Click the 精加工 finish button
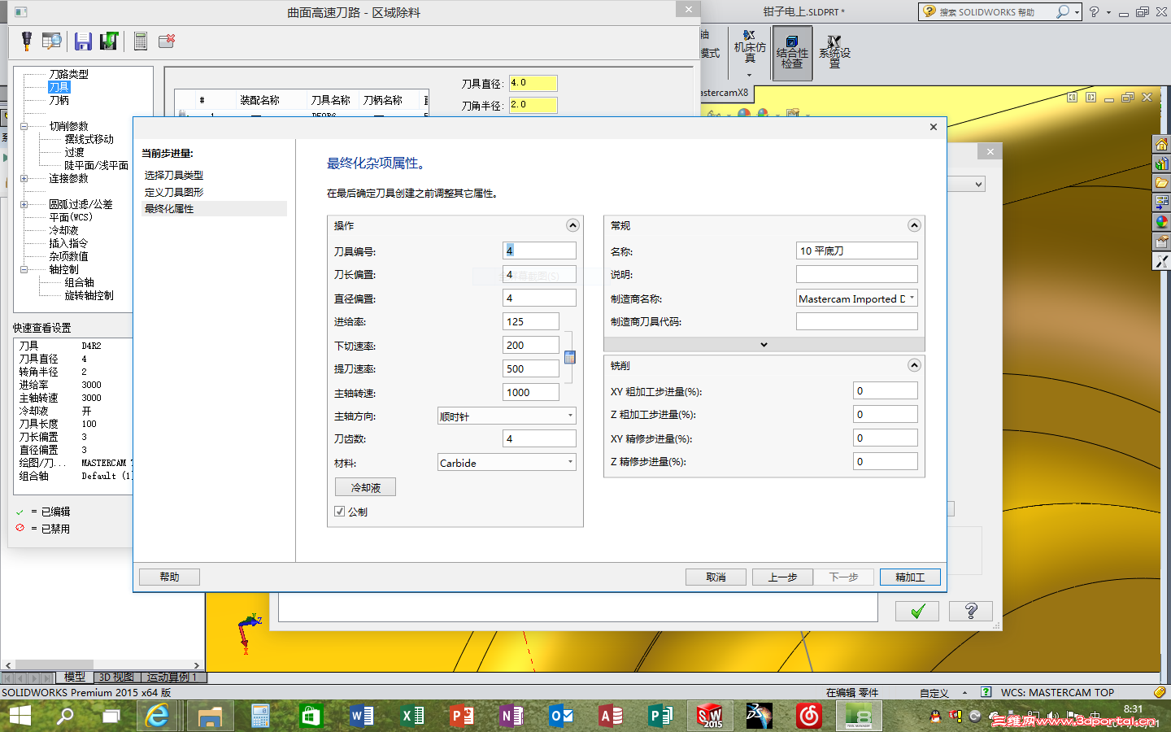The image size is (1171, 732). (x=910, y=577)
